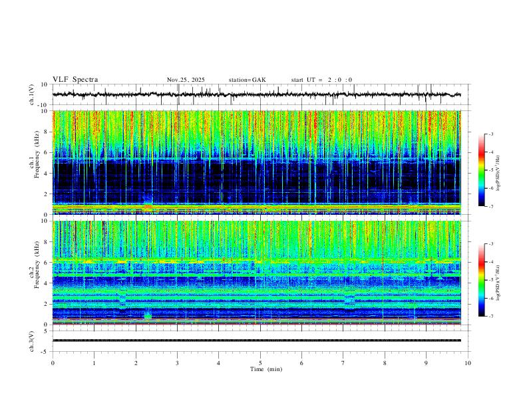Click the "VLF Spectra" title text
Image resolution: width=527 pixels, height=407 pixels.
coord(75,80)
